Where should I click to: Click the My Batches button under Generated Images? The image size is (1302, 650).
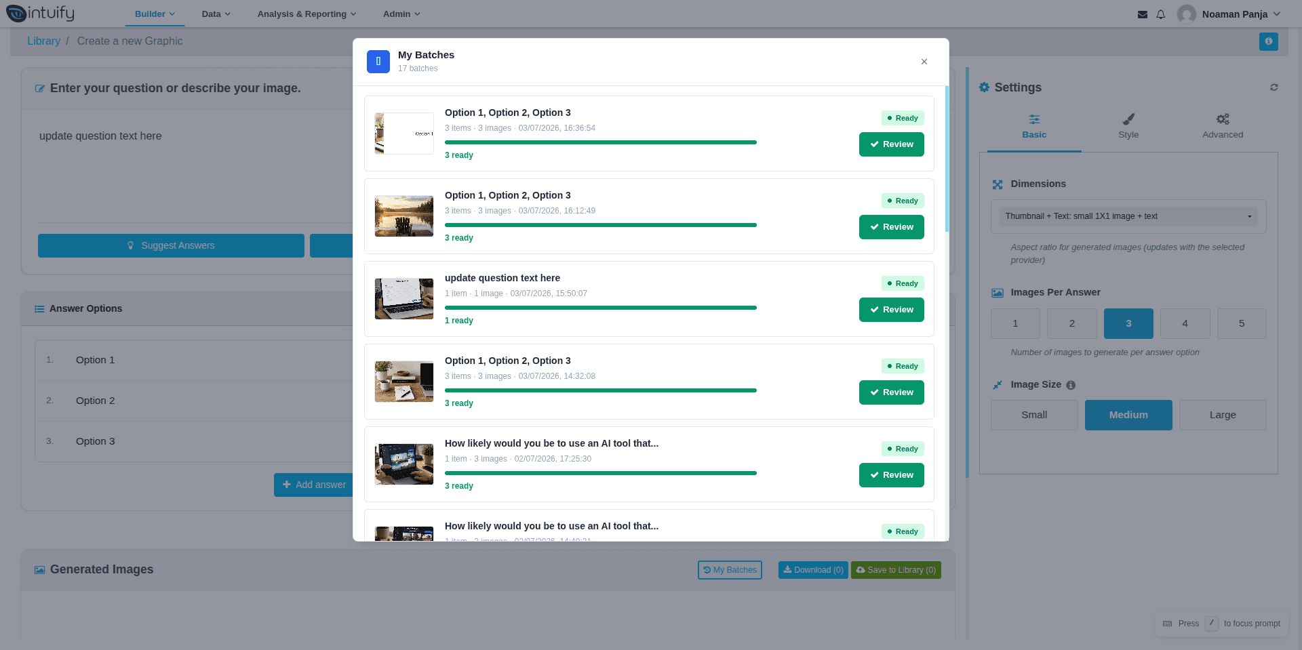click(730, 570)
